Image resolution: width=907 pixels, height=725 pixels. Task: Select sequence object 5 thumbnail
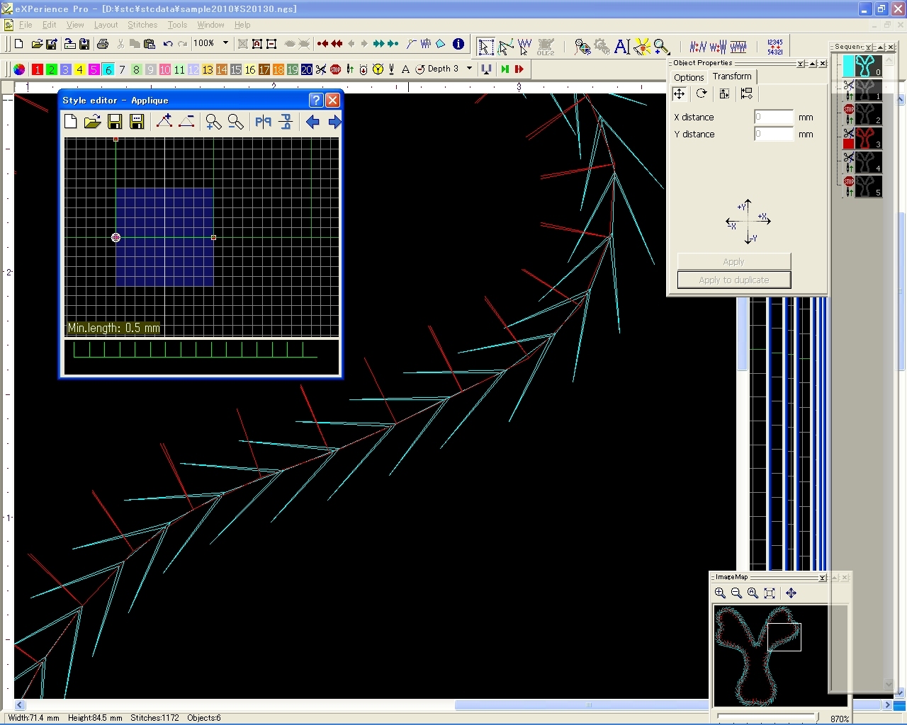[x=868, y=186]
